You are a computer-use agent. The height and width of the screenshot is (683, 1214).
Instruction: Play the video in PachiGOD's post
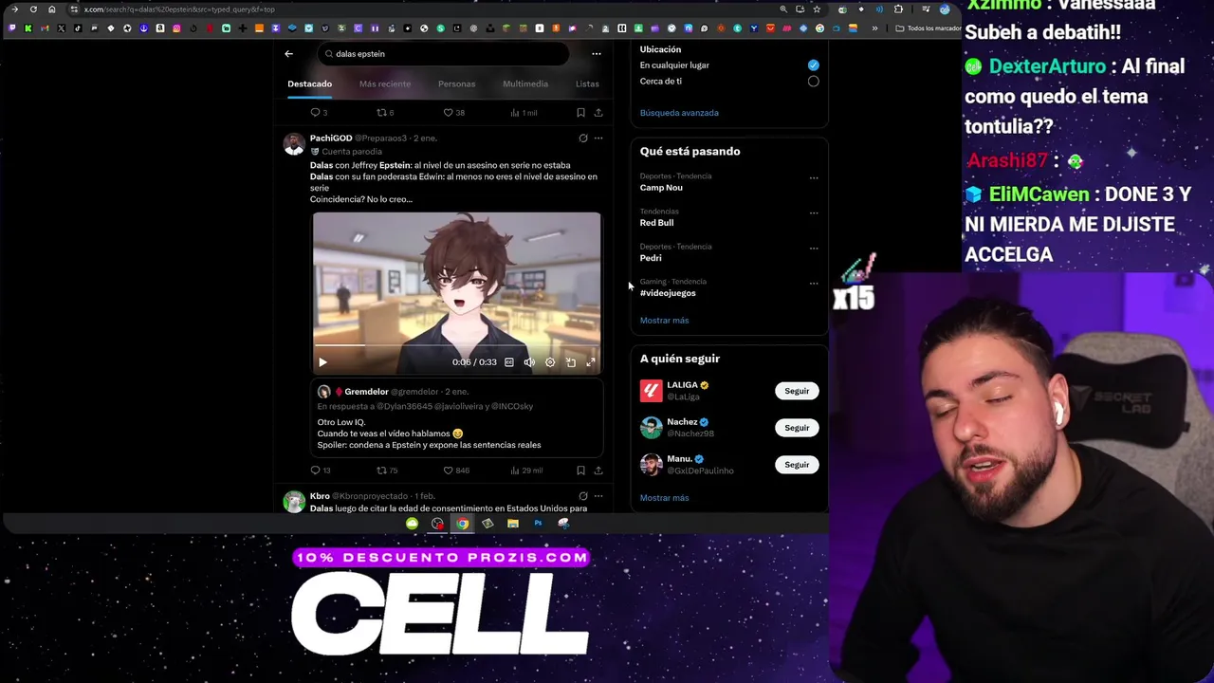(322, 362)
